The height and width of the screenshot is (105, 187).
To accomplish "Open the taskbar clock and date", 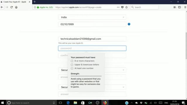I will click(x=174, y=103).
